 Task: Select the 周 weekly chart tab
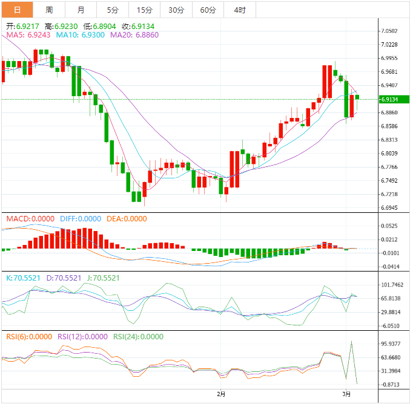(x=49, y=10)
